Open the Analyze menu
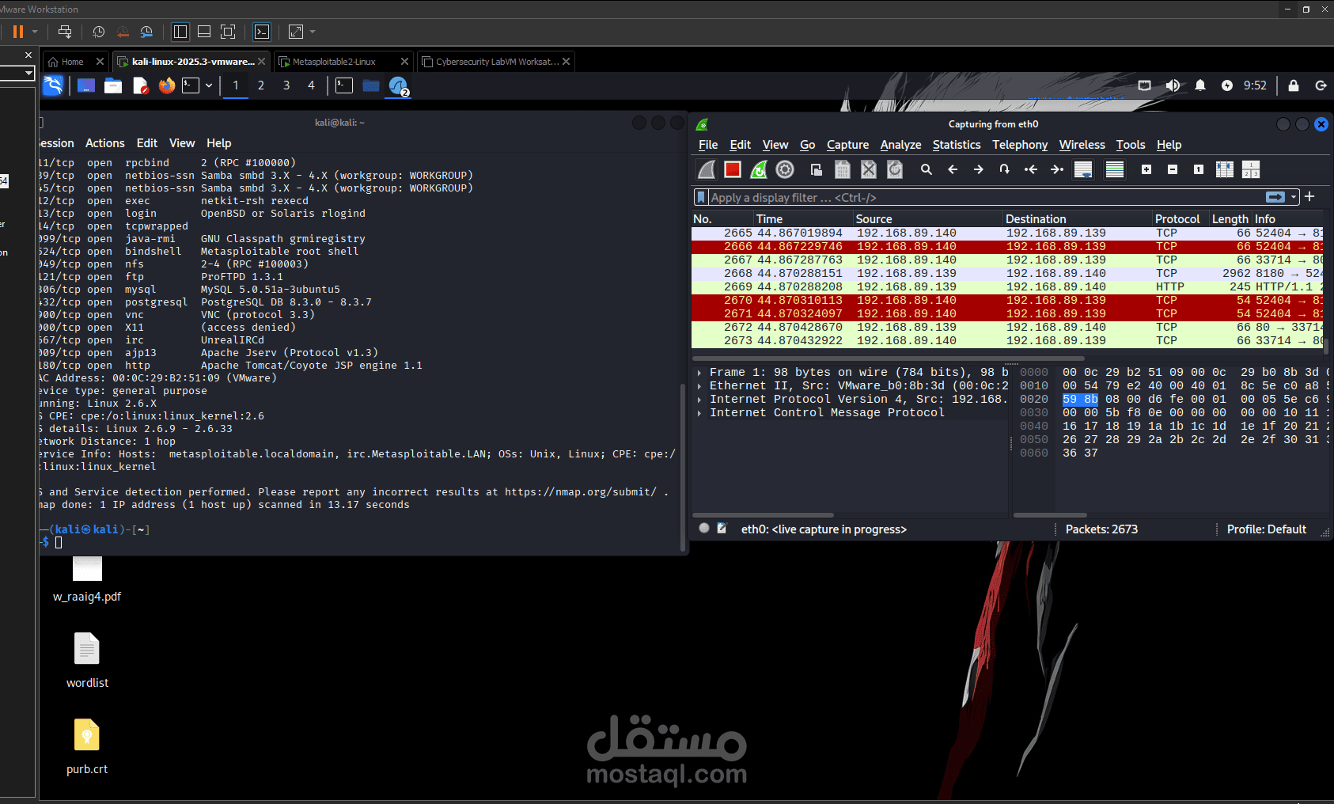Image resolution: width=1334 pixels, height=804 pixels. [900, 145]
